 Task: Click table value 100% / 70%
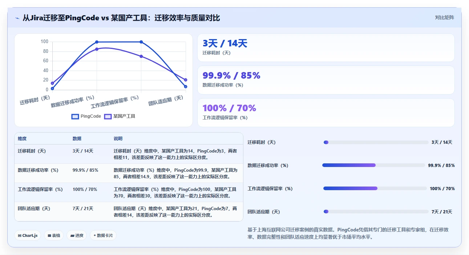pos(85,189)
